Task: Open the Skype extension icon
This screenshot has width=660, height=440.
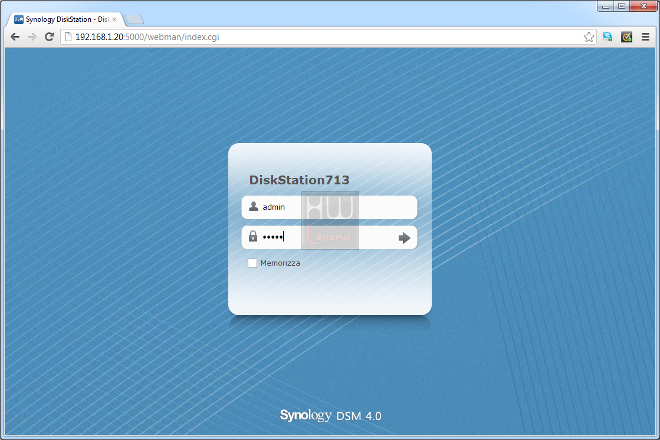Action: (x=608, y=37)
